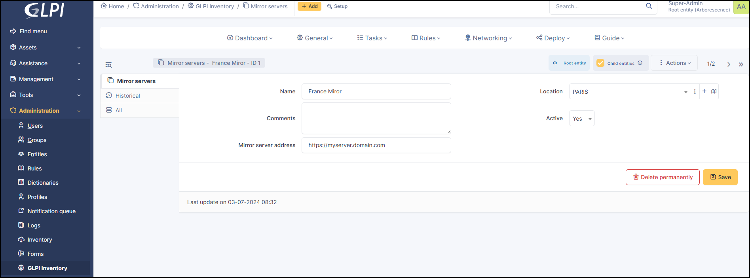The width and height of the screenshot is (750, 278).
Task: Switch to the Historical tab
Action: 127,96
